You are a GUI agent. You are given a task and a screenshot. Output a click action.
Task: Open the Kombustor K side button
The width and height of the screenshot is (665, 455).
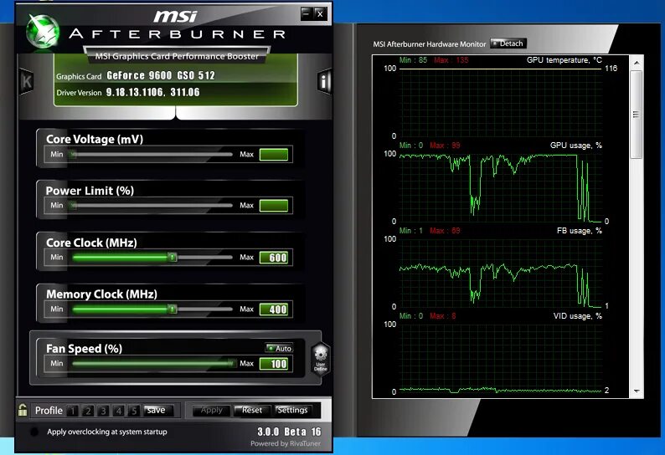click(26, 81)
